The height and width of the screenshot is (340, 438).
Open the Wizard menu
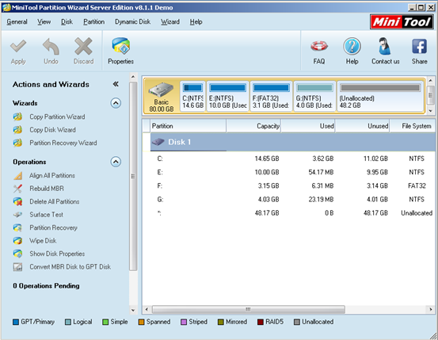point(169,22)
